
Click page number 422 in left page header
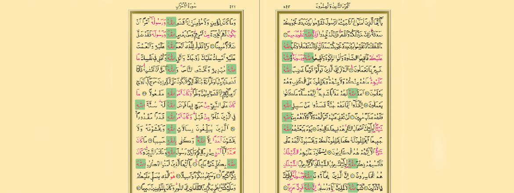[x=232, y=7]
